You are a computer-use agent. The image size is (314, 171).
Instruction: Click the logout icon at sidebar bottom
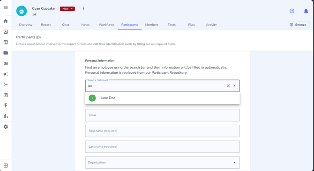(x=6, y=165)
